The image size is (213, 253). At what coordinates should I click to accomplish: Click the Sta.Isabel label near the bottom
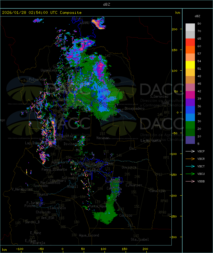tap(139, 239)
